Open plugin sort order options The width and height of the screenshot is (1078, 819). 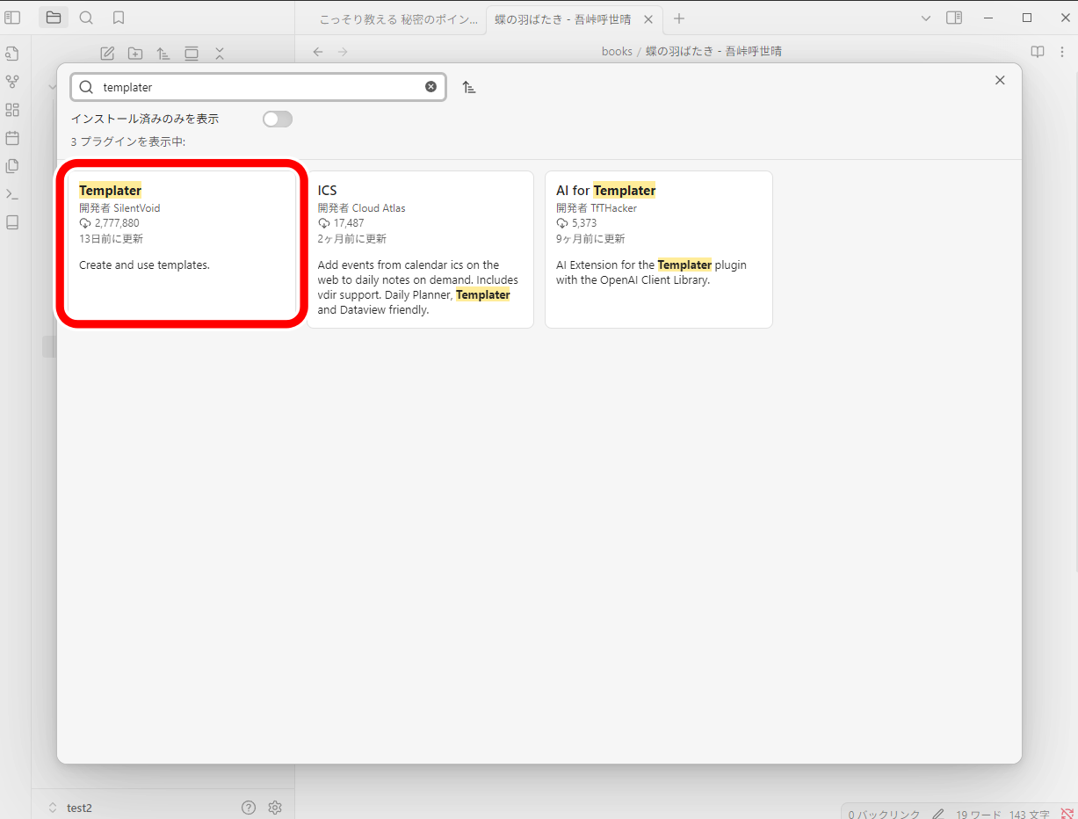(469, 87)
